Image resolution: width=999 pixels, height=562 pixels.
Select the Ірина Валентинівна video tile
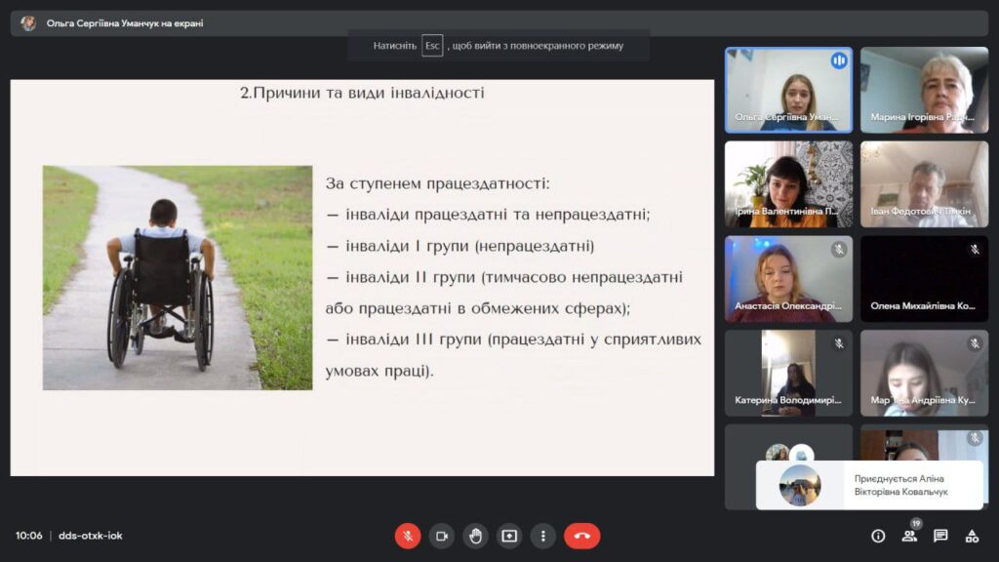pos(788,183)
